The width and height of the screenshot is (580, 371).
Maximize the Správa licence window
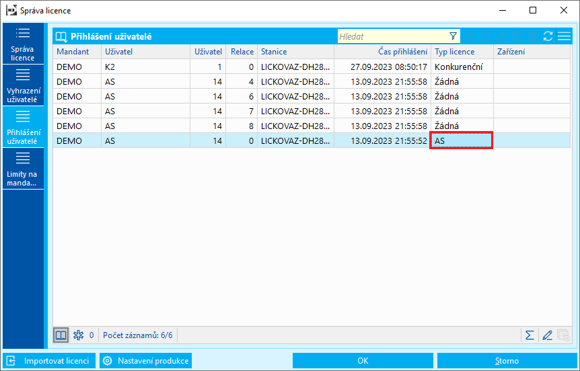(533, 10)
